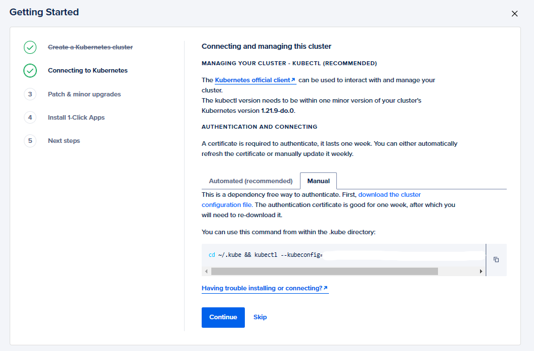Image resolution: width=534 pixels, height=351 pixels.
Task: Open the Having trouble installing or connecting link
Action: [x=265, y=288]
